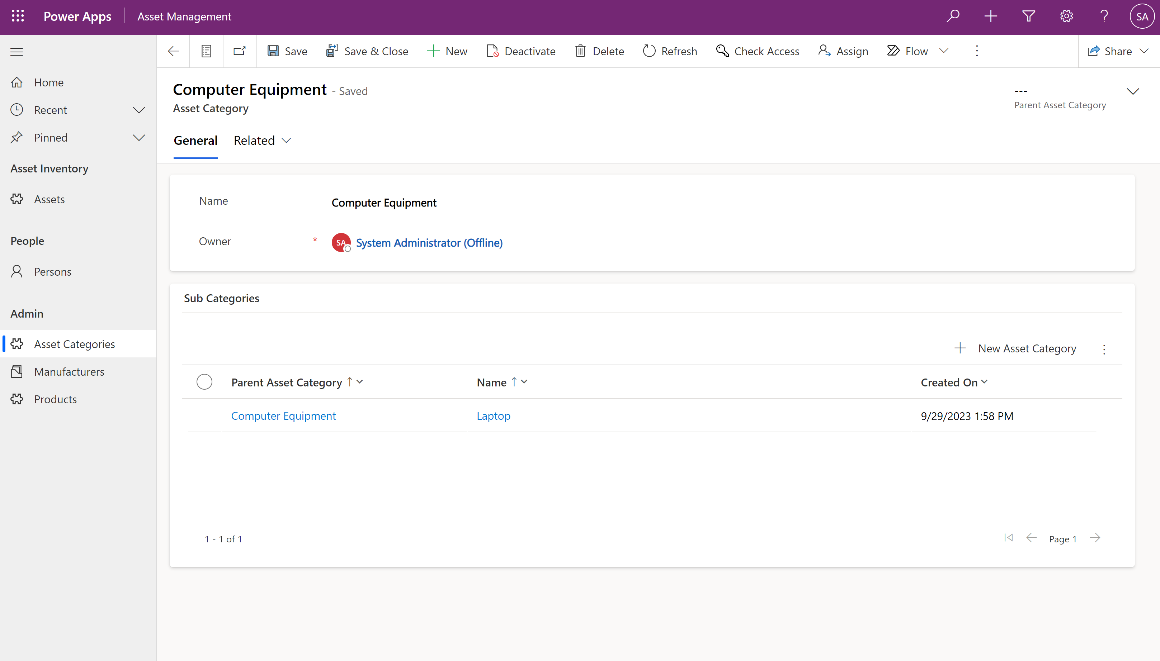Go to the previous page of subgrid
1160x661 pixels.
1032,538
